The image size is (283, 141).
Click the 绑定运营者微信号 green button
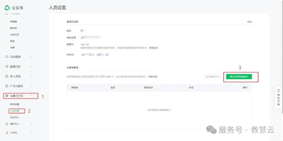[x=239, y=77]
